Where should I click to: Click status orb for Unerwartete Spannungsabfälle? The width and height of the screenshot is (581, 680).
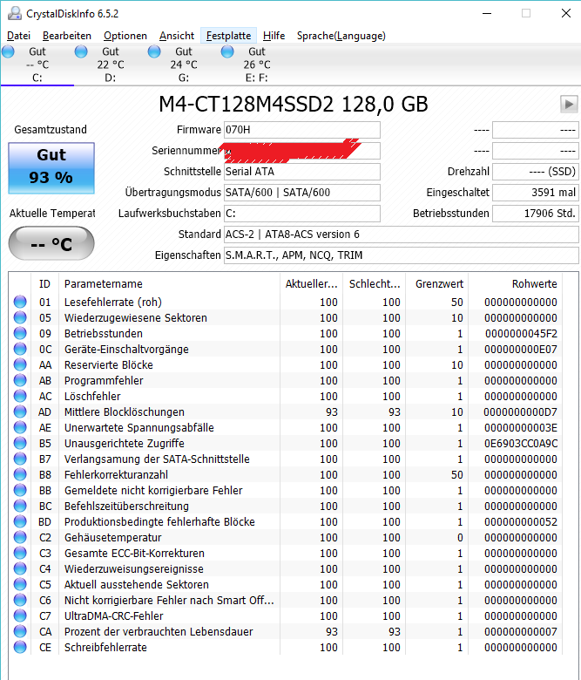pyautogui.click(x=20, y=427)
